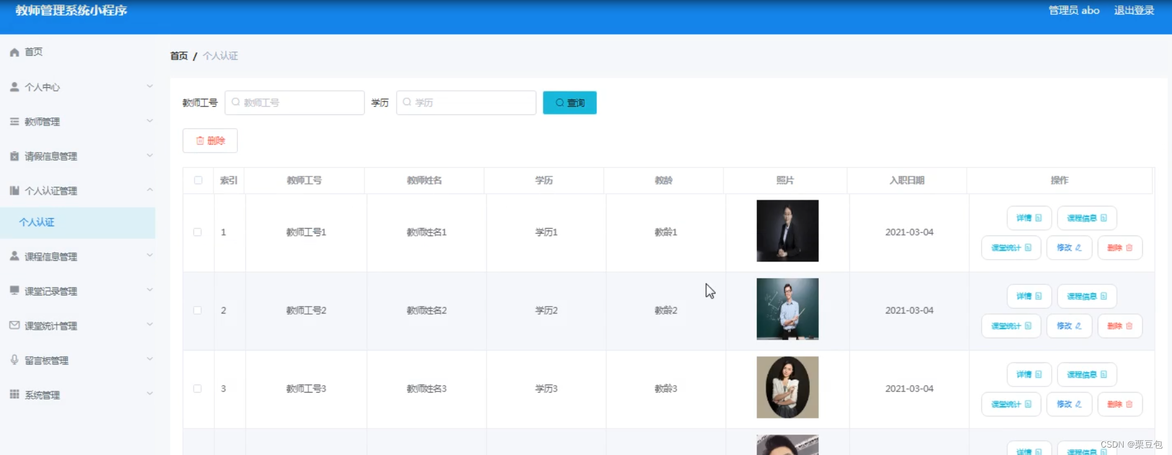Open the photo of 教师姓名1

[x=787, y=231]
